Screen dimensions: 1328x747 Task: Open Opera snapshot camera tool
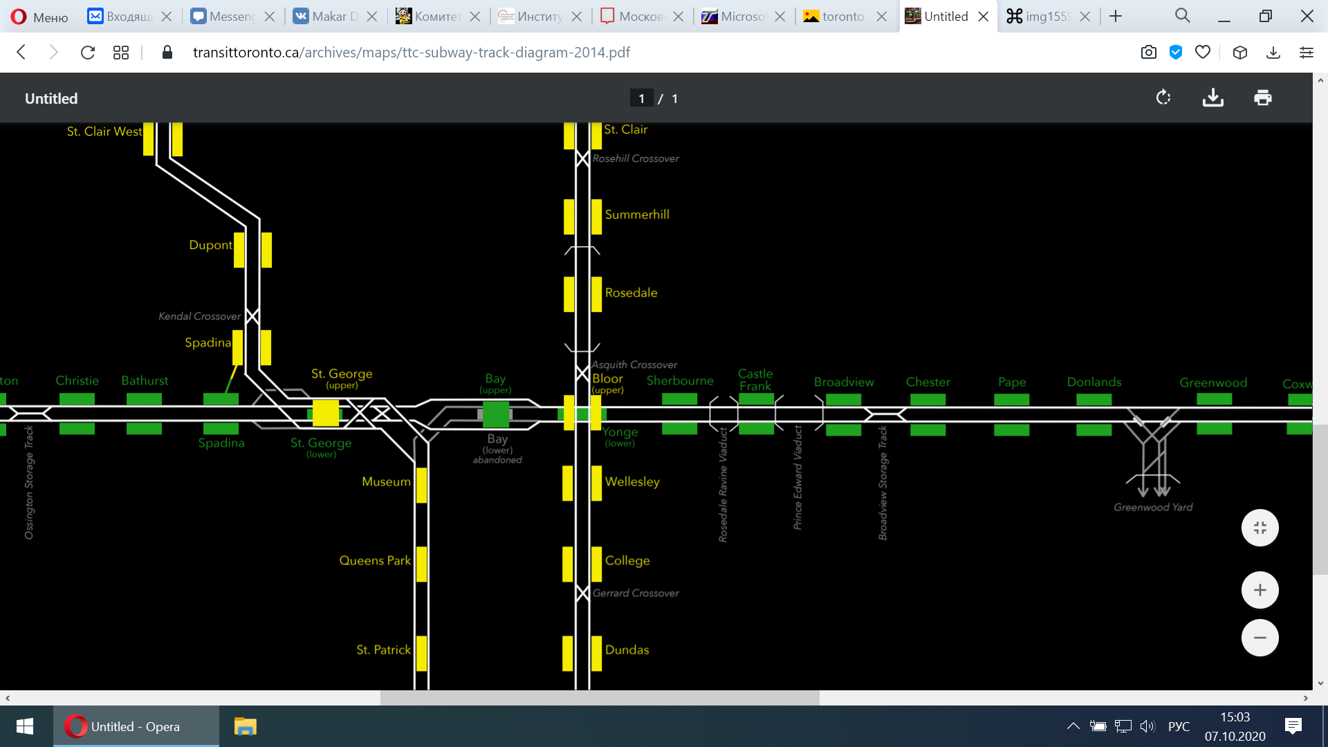1149,53
